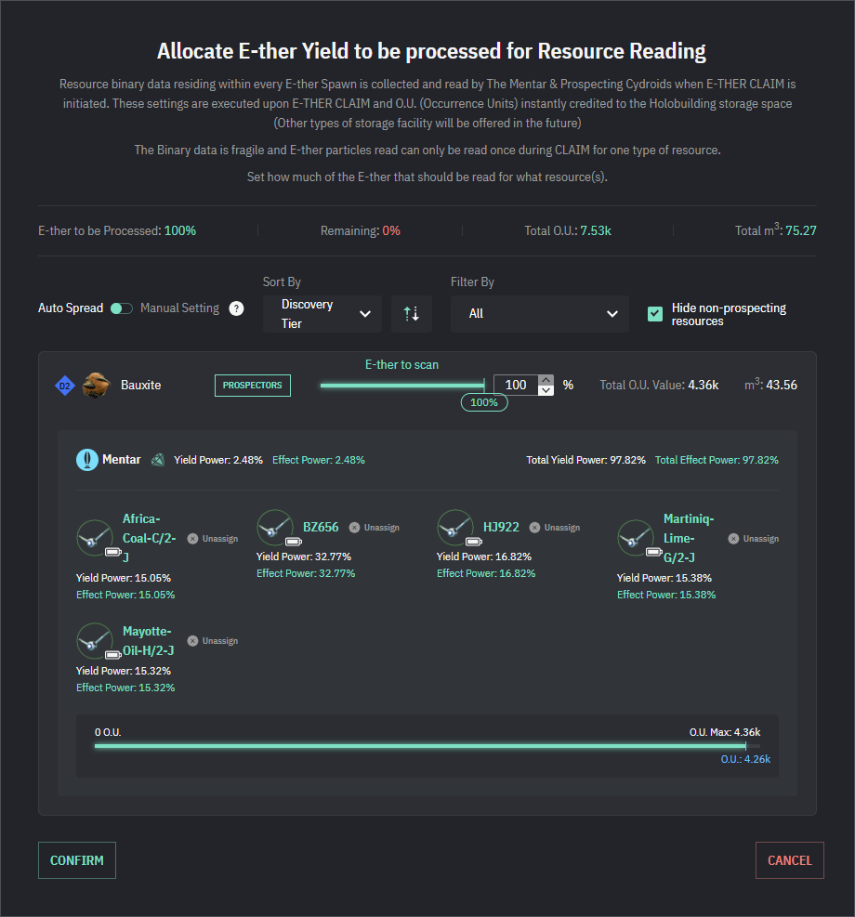Click the Mayotte-Oil-H/2-J cydroid icon
The width and height of the screenshot is (855, 917).
(95, 641)
